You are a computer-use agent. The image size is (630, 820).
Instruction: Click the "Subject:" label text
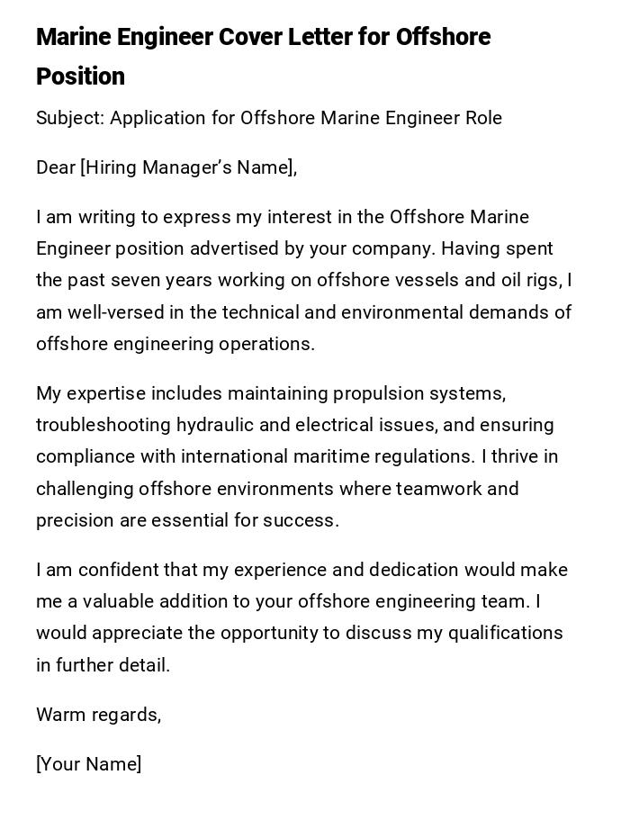[x=69, y=118]
